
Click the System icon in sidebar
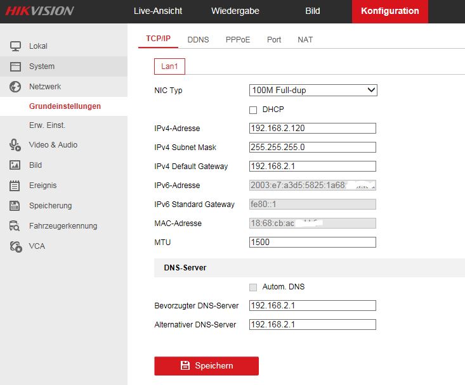pyautogui.click(x=16, y=66)
